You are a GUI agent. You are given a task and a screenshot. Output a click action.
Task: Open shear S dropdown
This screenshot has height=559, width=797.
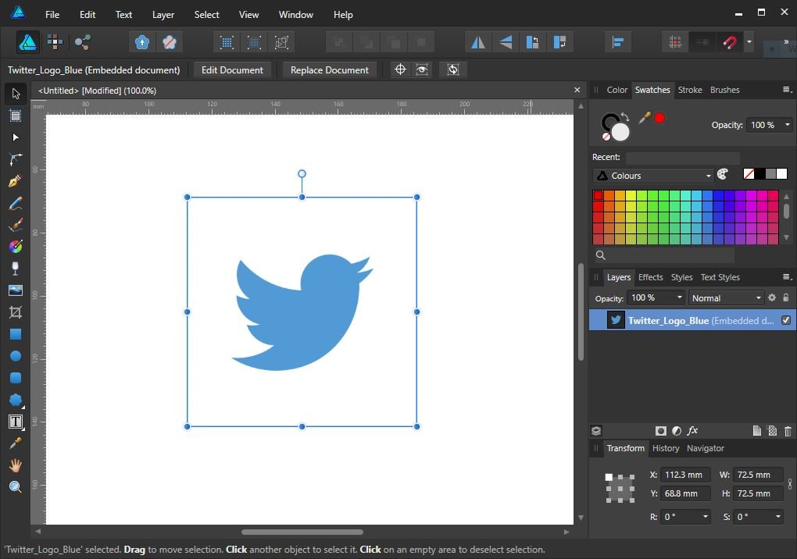click(x=777, y=517)
